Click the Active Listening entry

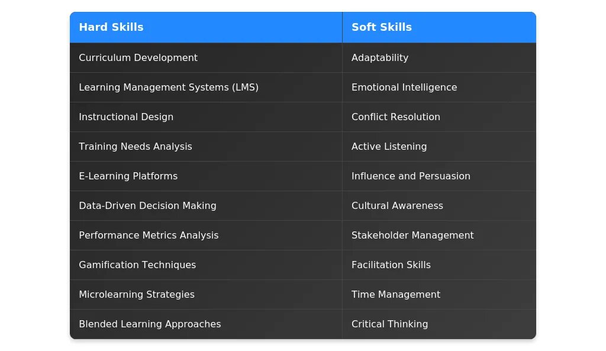click(389, 147)
